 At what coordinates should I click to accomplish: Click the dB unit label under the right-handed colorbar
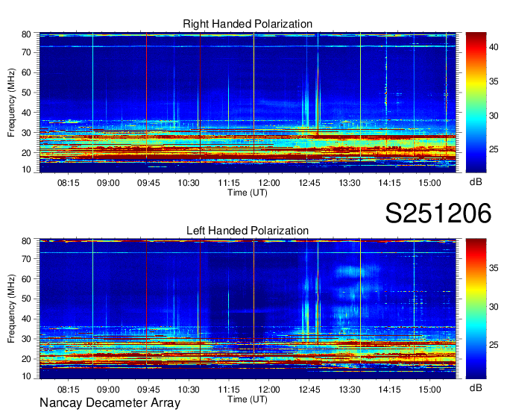(475, 181)
